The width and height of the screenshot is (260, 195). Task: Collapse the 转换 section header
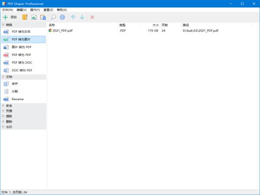tap(24, 25)
